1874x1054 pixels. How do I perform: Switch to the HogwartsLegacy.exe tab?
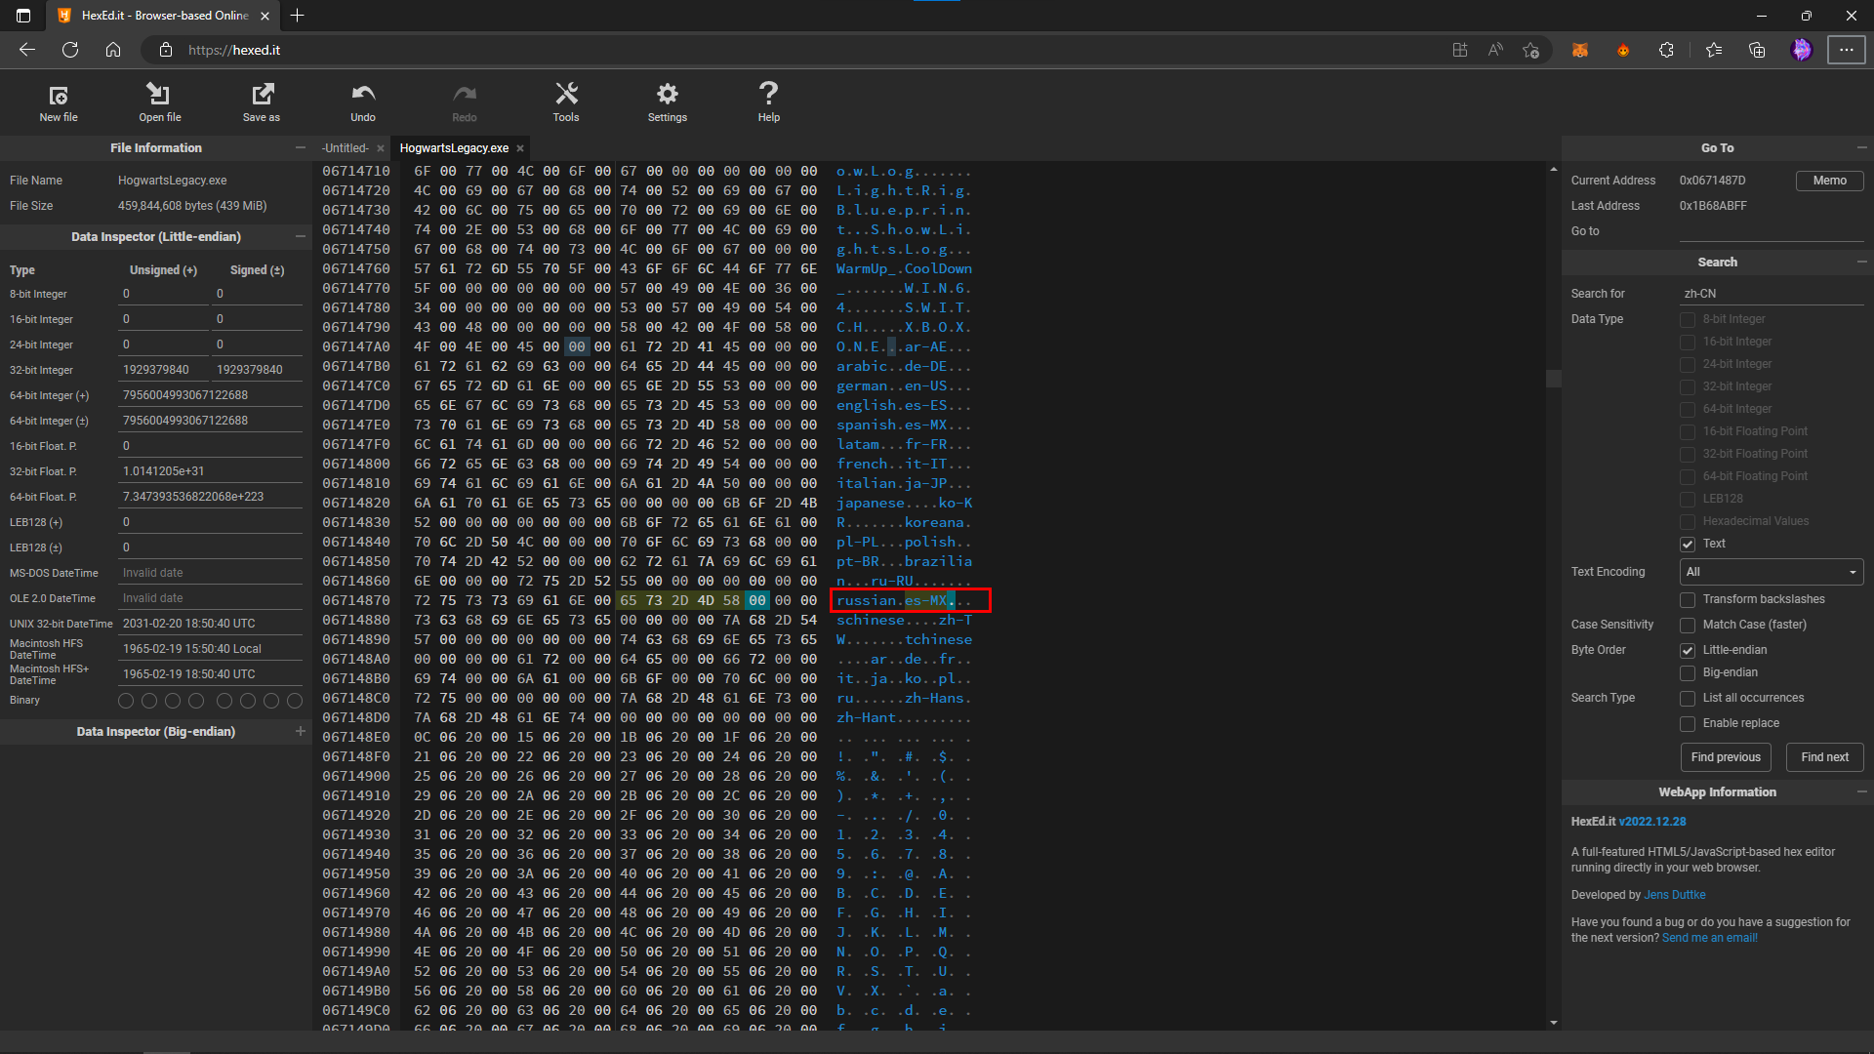coord(454,148)
